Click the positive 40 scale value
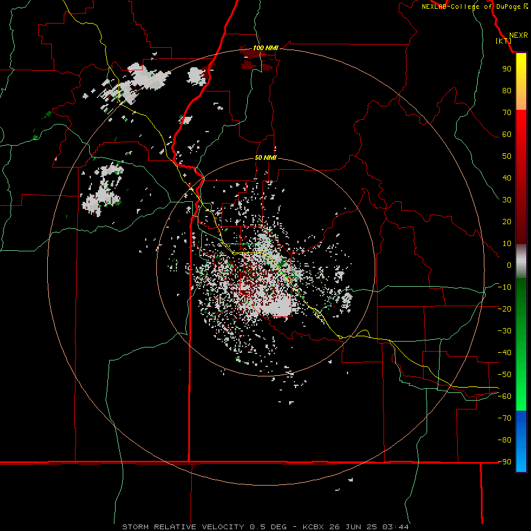531x531 pixels. point(507,178)
